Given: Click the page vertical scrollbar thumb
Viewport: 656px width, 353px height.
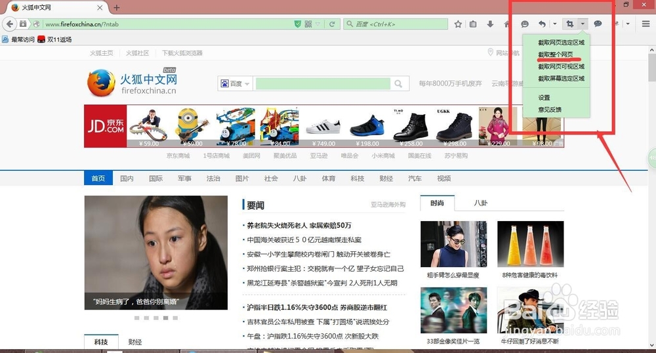Looking at the screenshot, I should click(652, 68).
